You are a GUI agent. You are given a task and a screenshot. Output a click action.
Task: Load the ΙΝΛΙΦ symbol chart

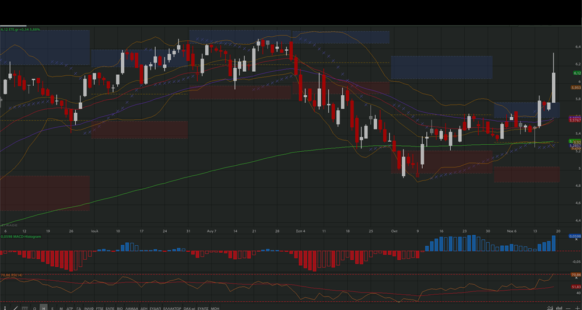click(89, 308)
